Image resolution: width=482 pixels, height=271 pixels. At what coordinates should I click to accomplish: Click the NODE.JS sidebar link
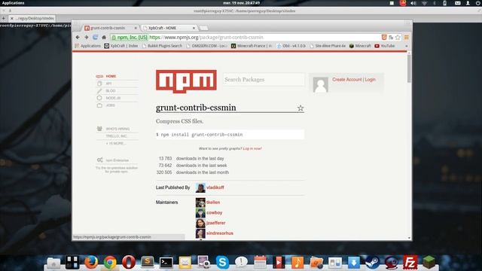[x=113, y=98]
